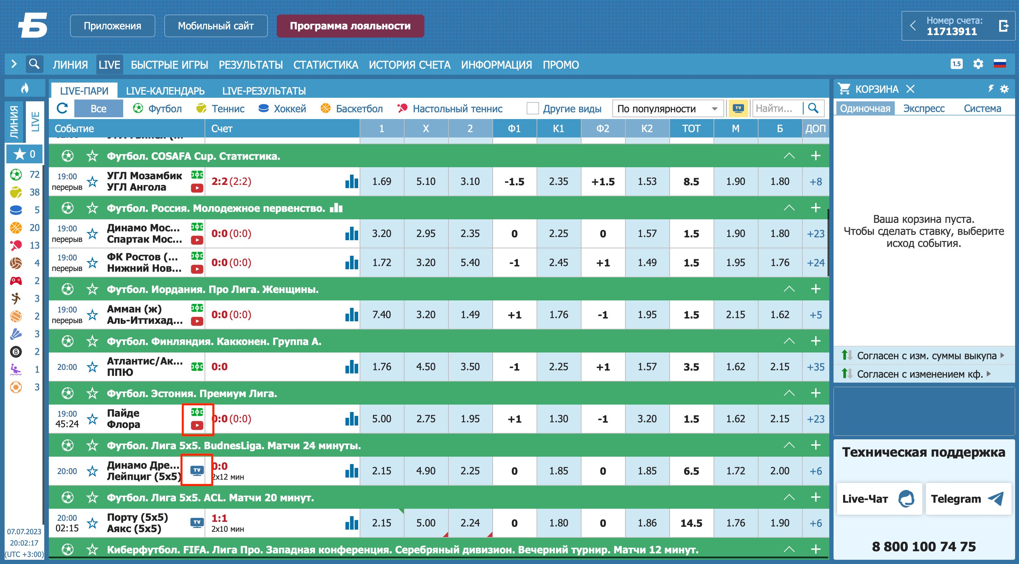The image size is (1019, 564).
Task: Switch to the LIVE-КАЛЕНДАРЬ tab
Action: 165,91
